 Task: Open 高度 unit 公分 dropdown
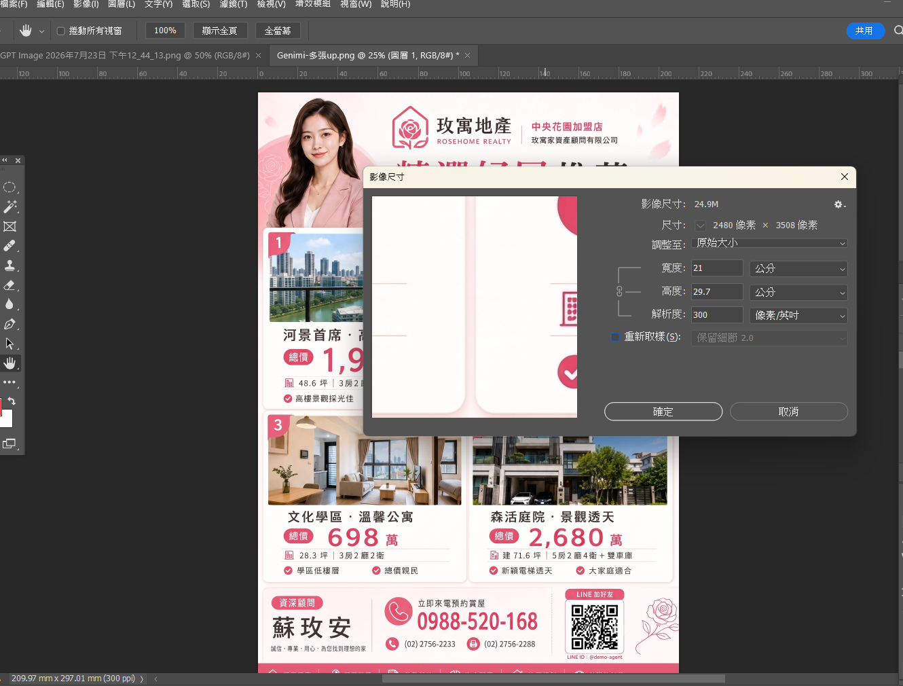point(798,292)
